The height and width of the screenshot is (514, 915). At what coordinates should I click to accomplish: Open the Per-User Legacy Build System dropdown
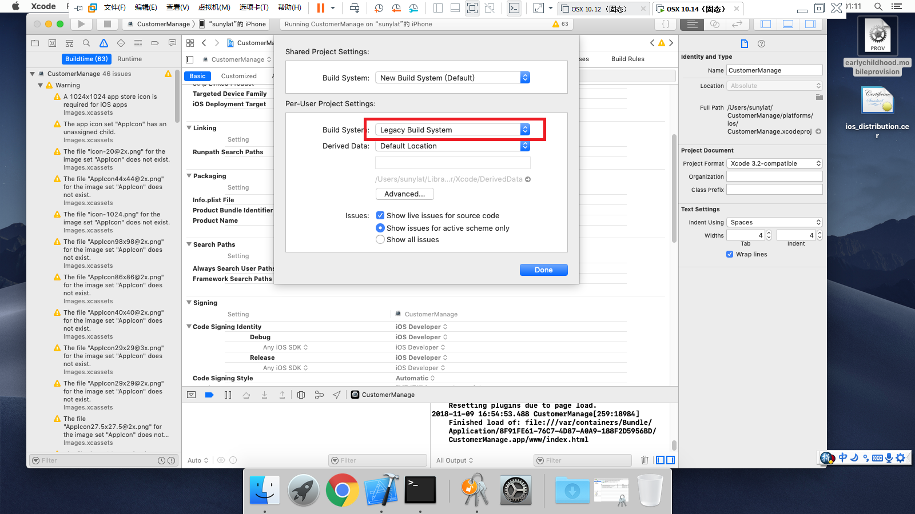pos(452,130)
